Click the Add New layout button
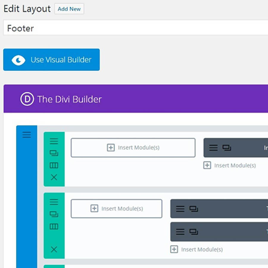The width and height of the screenshot is (268, 268). point(69,9)
